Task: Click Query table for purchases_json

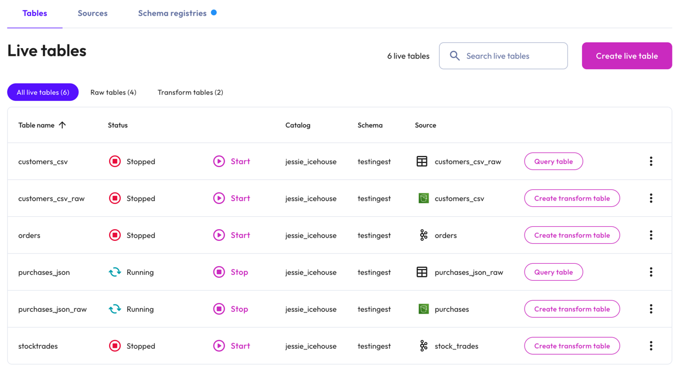Action: point(553,272)
